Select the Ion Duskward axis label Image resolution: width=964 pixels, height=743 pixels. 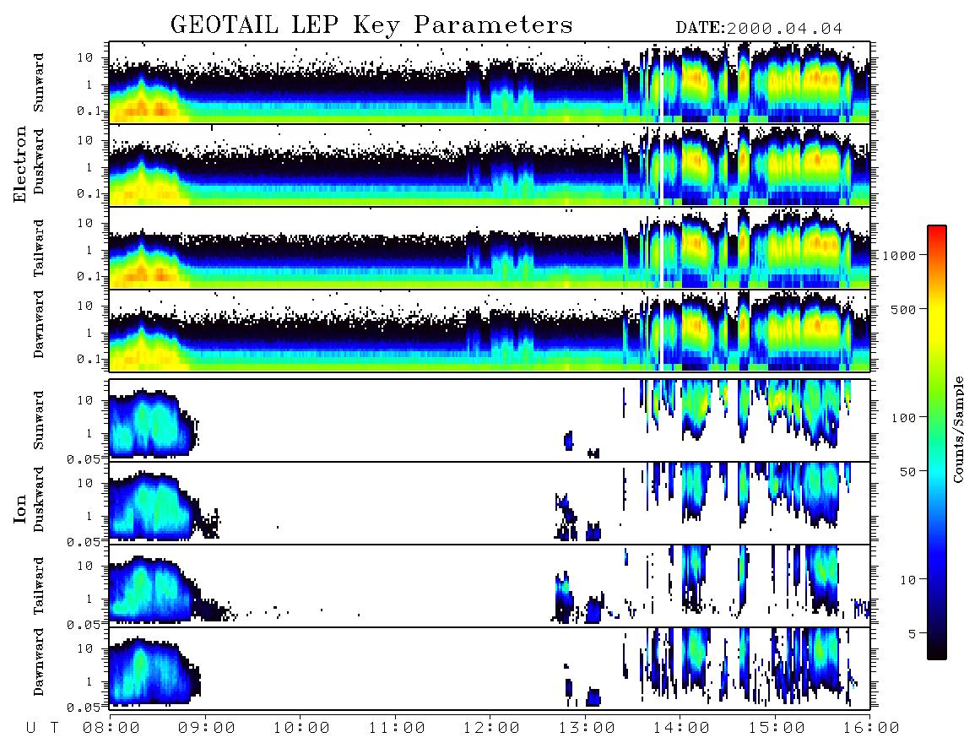[x=39, y=500]
